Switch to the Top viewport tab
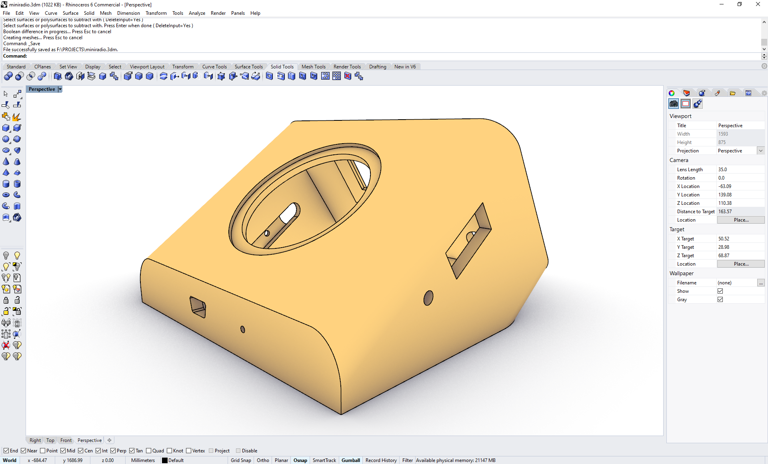The image size is (768, 464). click(50, 440)
